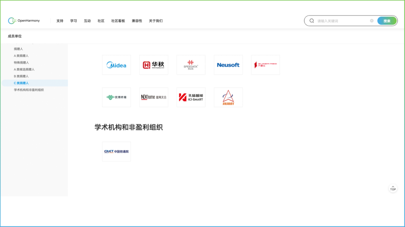The image size is (405, 227).
Task: Open the CAICT 中国信通院 logo card
Action: click(x=116, y=152)
